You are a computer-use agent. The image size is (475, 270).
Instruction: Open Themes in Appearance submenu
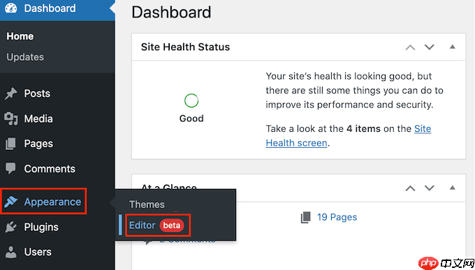click(147, 204)
